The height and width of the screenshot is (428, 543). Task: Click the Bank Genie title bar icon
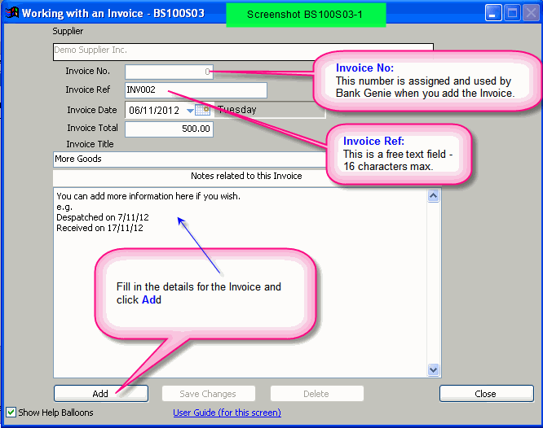(11, 13)
